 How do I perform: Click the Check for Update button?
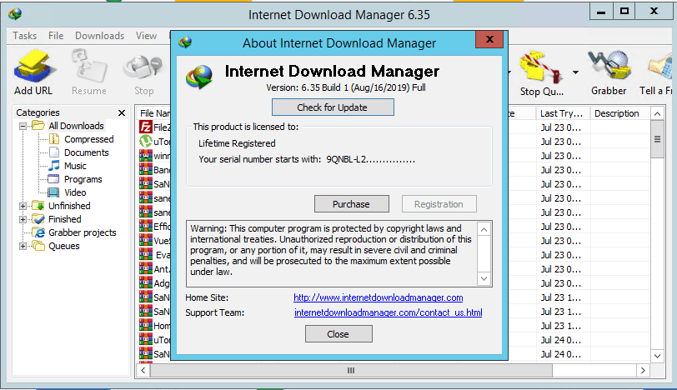[x=333, y=107]
